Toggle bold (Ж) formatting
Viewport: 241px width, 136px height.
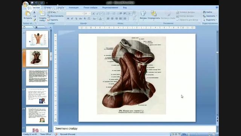(x=68, y=19)
